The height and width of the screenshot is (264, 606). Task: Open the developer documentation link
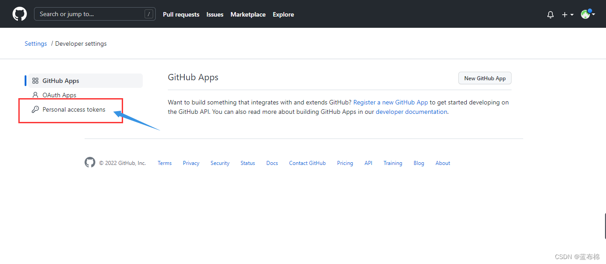coord(411,112)
